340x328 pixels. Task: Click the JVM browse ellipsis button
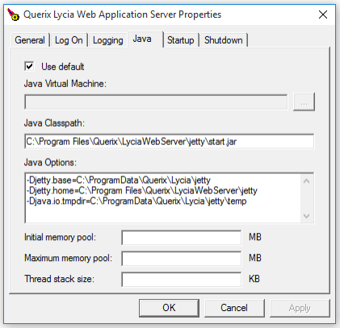click(304, 102)
